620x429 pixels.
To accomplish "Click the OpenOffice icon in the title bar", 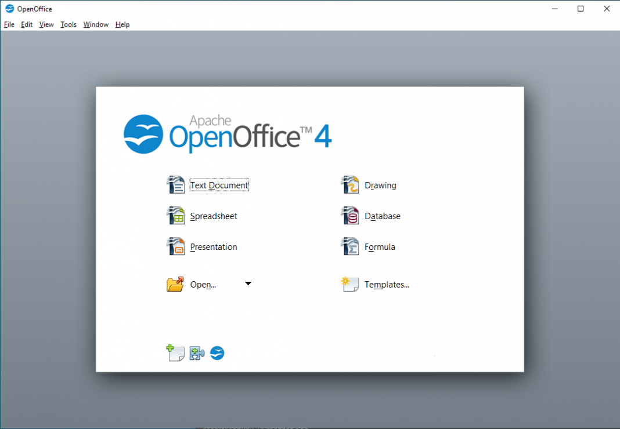I will pyautogui.click(x=8, y=8).
